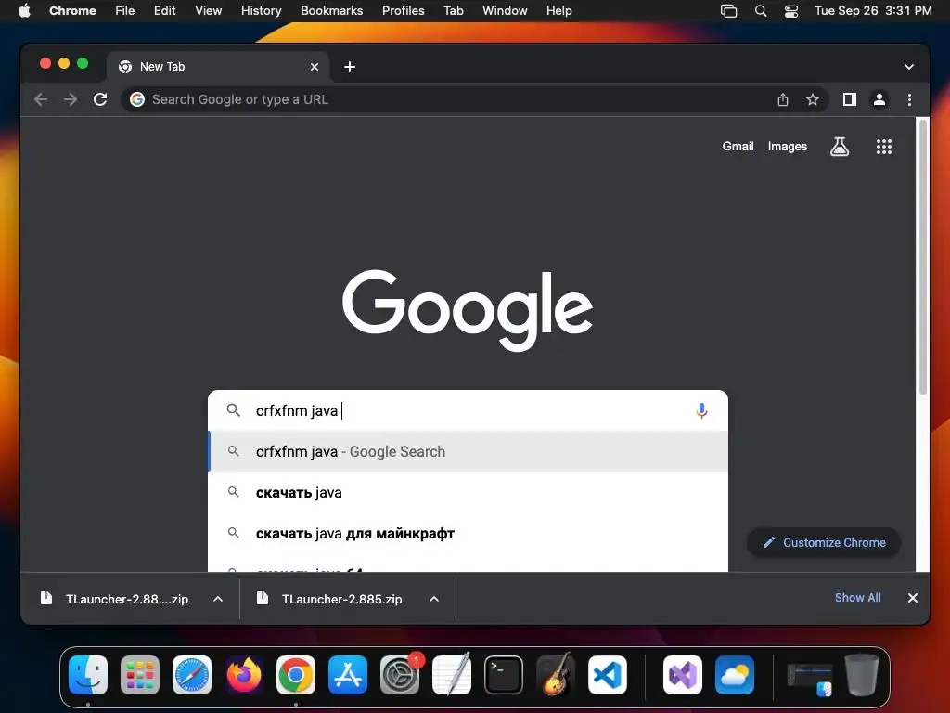Open TextEdit from the Dock
950x713 pixels.
[x=452, y=674]
